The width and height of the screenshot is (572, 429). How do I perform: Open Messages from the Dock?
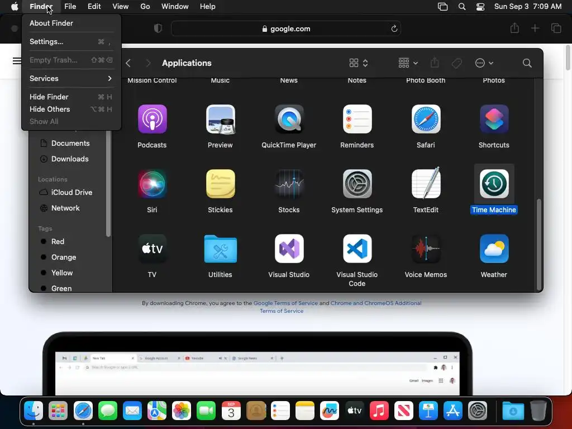click(x=108, y=411)
